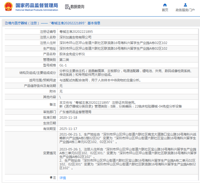This screenshot has width=200, height=183.
Task: Click product name 胶体金免疫分析仪
Action: 72,54
